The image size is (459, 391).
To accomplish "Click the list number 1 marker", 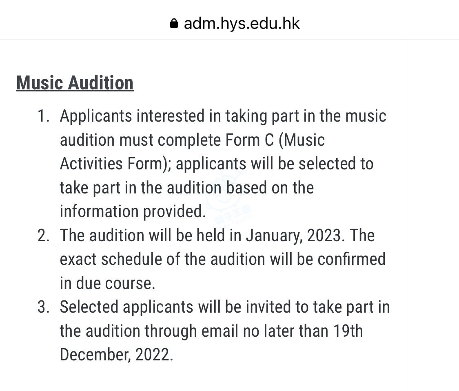I will click(x=43, y=116).
